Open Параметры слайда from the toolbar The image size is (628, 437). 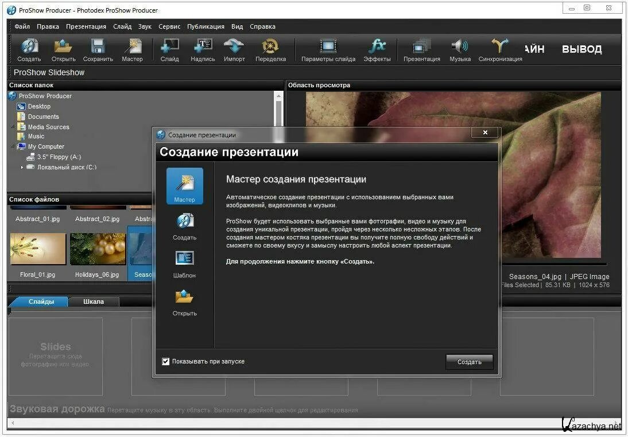pos(328,50)
